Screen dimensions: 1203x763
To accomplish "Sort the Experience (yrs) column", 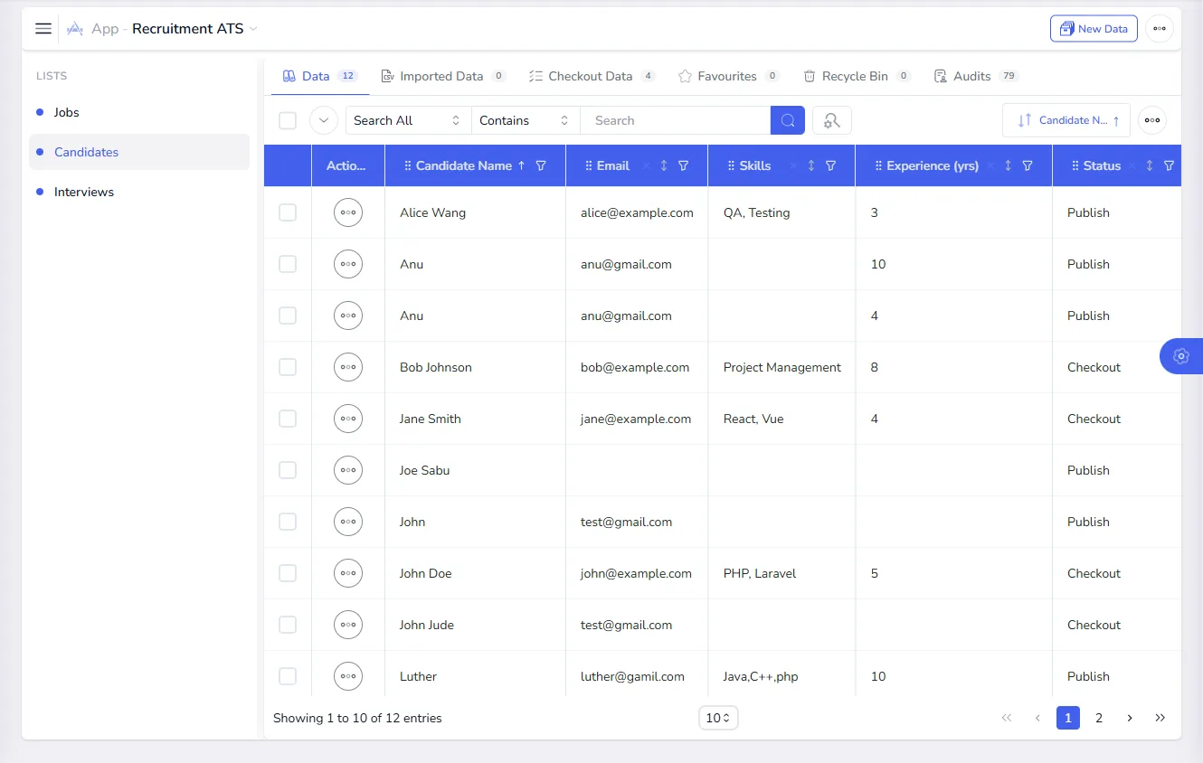I will (1009, 165).
